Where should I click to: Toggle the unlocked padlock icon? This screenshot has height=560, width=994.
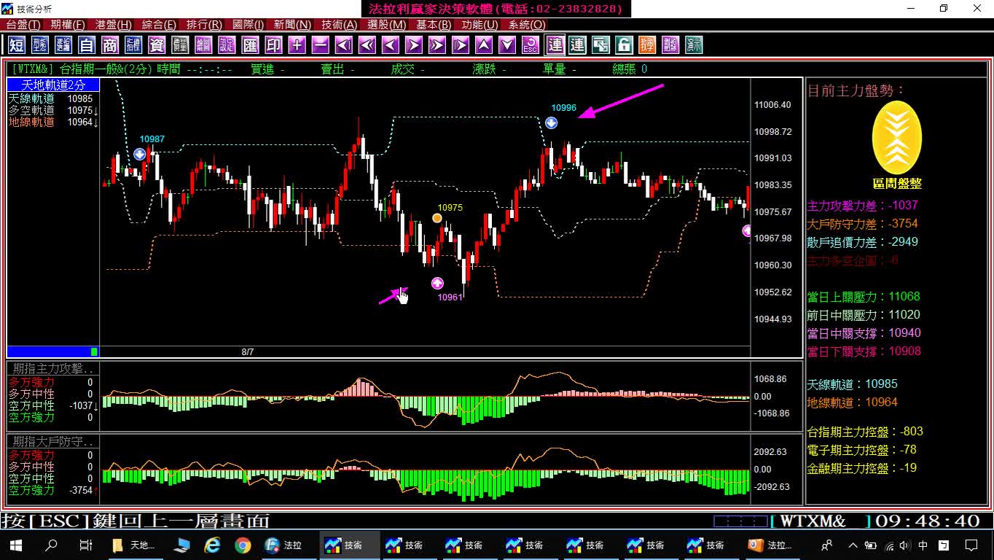point(624,45)
